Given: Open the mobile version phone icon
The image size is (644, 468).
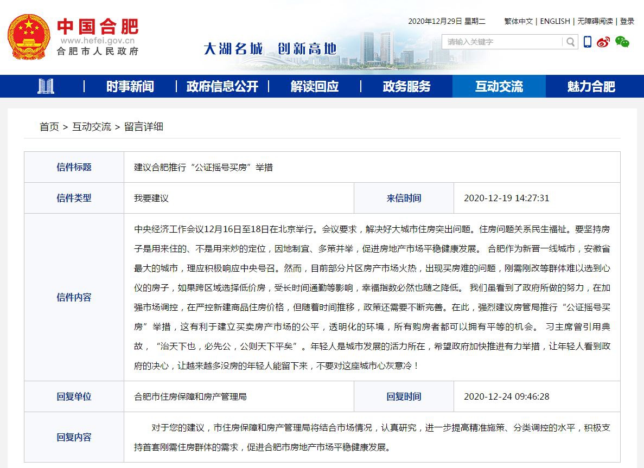Looking at the screenshot, I should coord(587,42).
